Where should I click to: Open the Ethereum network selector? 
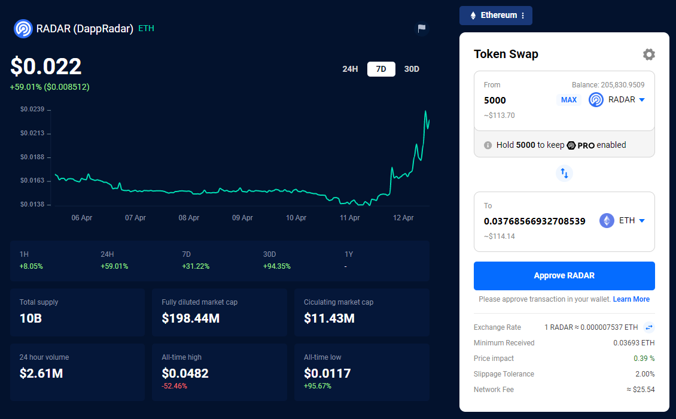(495, 16)
